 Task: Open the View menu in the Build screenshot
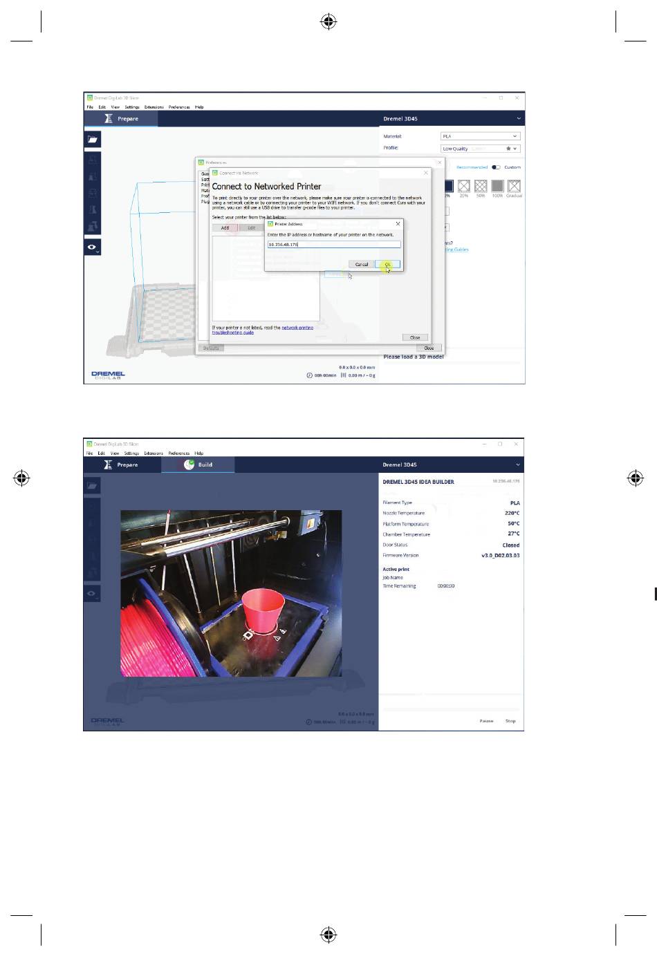(x=115, y=453)
